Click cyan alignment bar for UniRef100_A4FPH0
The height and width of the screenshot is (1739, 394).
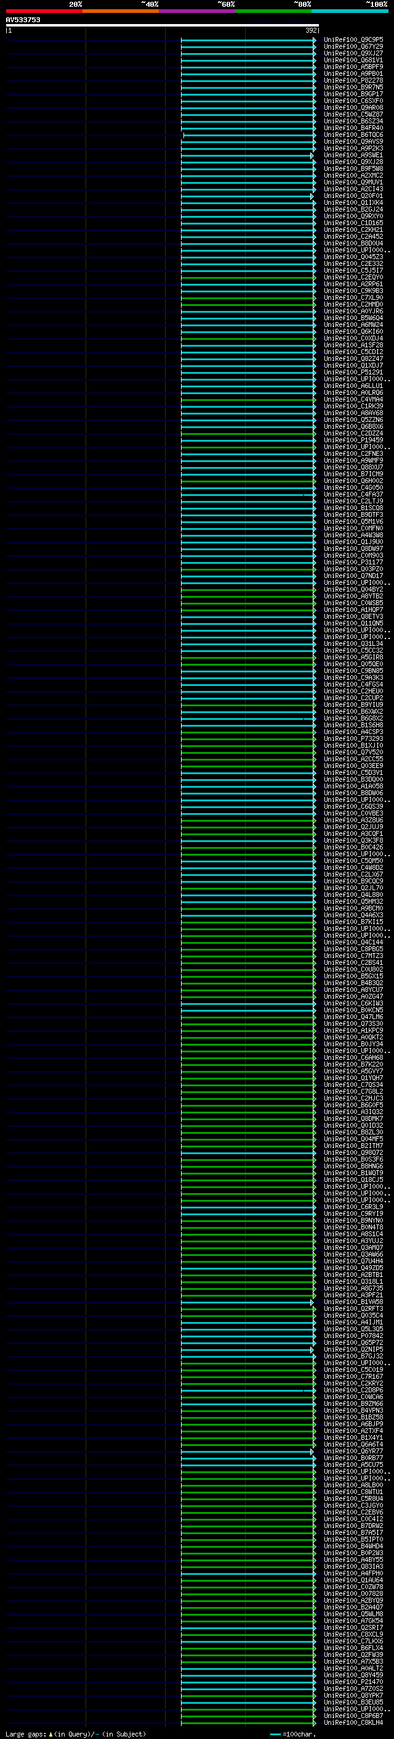click(x=248, y=1574)
